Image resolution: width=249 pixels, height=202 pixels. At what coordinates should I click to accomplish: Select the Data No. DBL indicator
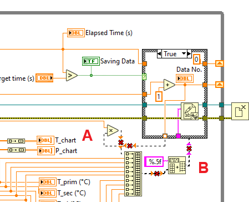(x=185, y=78)
